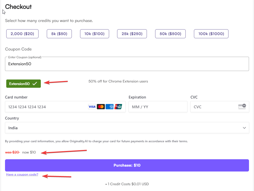This screenshot has width=254, height=191.
Task: Click the UnionPay card icon
Action: 118,106
